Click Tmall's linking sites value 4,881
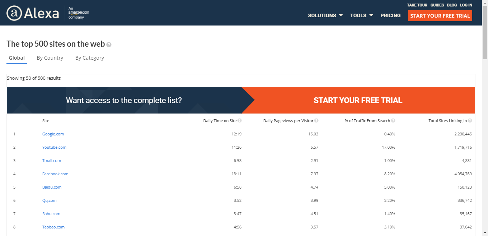Screen dimensions: 488x236 coord(467,161)
